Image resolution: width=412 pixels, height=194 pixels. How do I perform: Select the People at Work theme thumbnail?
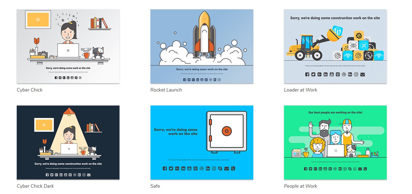pos(335,142)
